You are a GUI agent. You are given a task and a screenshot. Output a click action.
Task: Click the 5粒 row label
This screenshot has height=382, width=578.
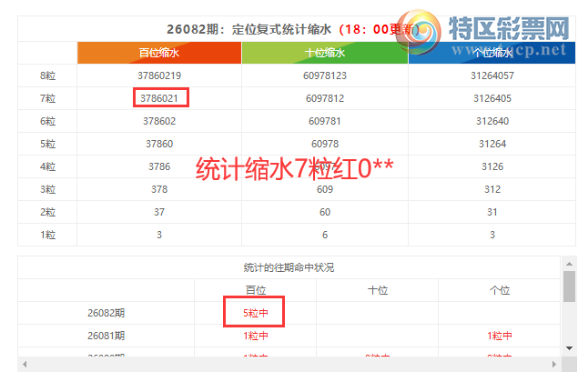pos(48,144)
